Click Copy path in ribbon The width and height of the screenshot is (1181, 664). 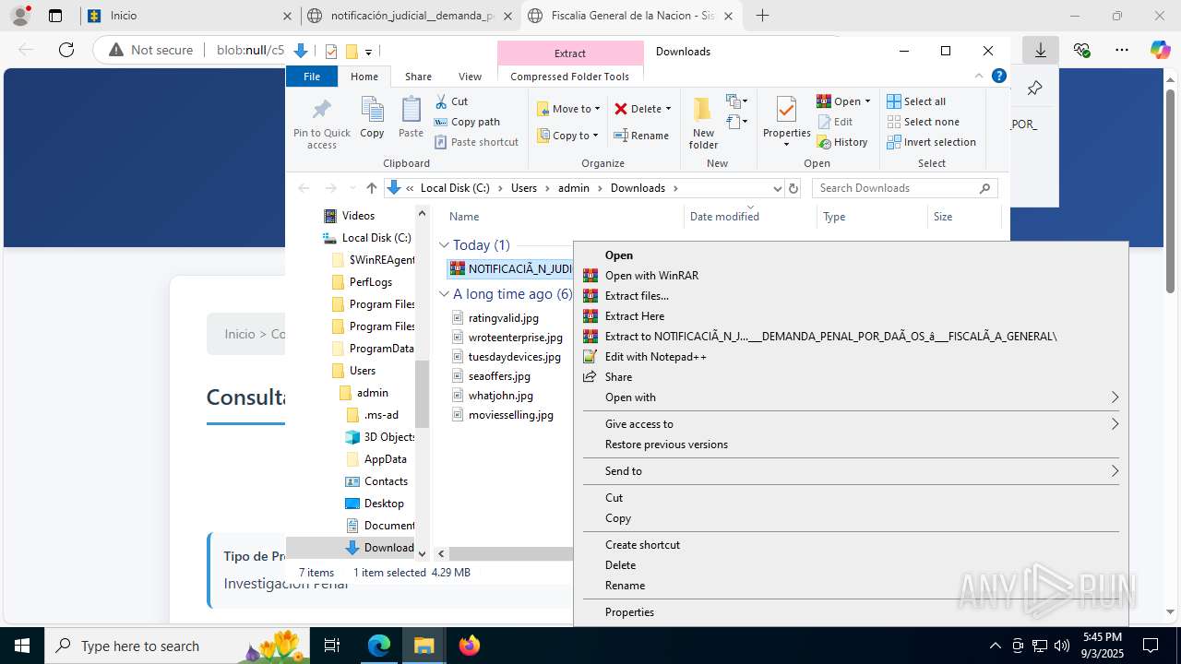point(467,122)
